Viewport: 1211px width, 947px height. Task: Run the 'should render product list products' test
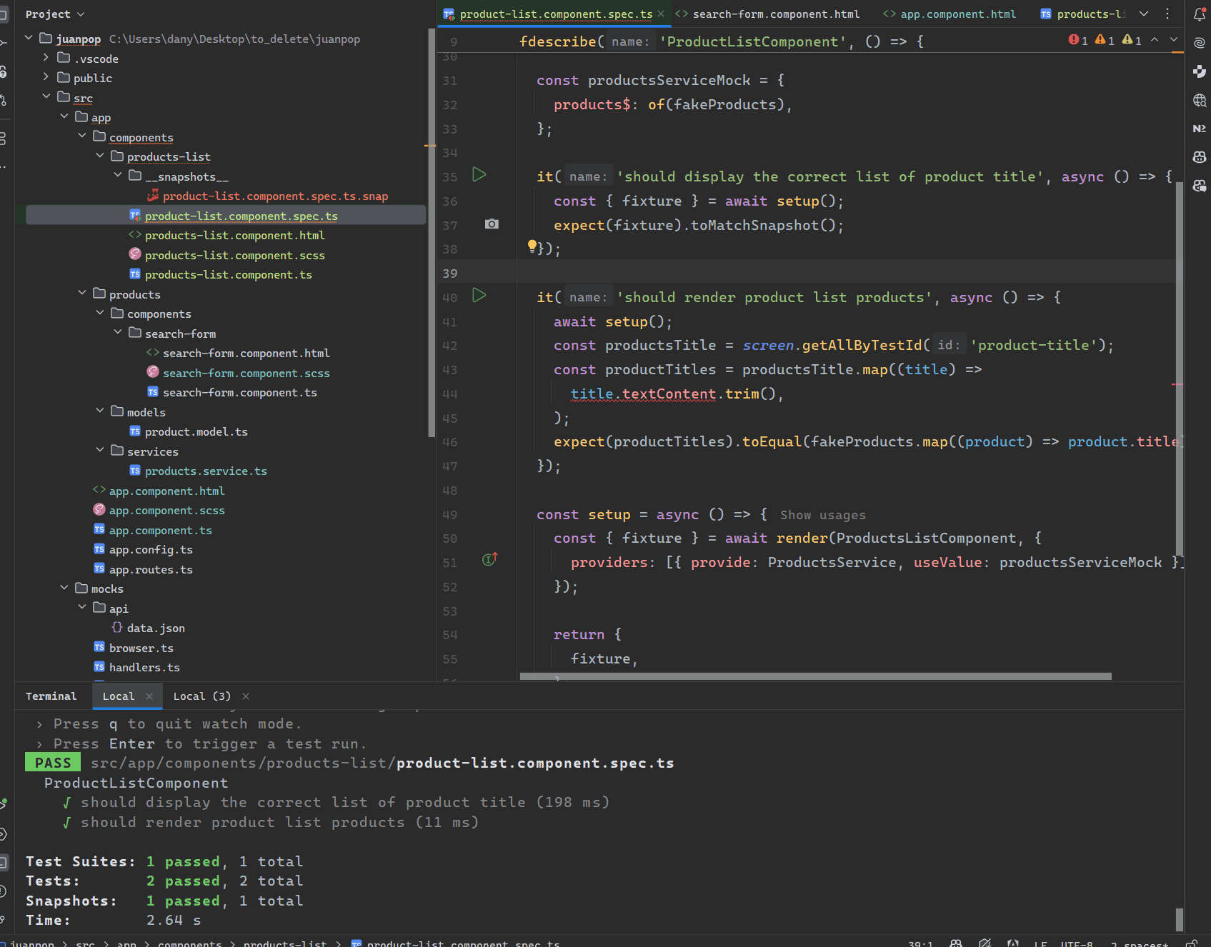479,296
